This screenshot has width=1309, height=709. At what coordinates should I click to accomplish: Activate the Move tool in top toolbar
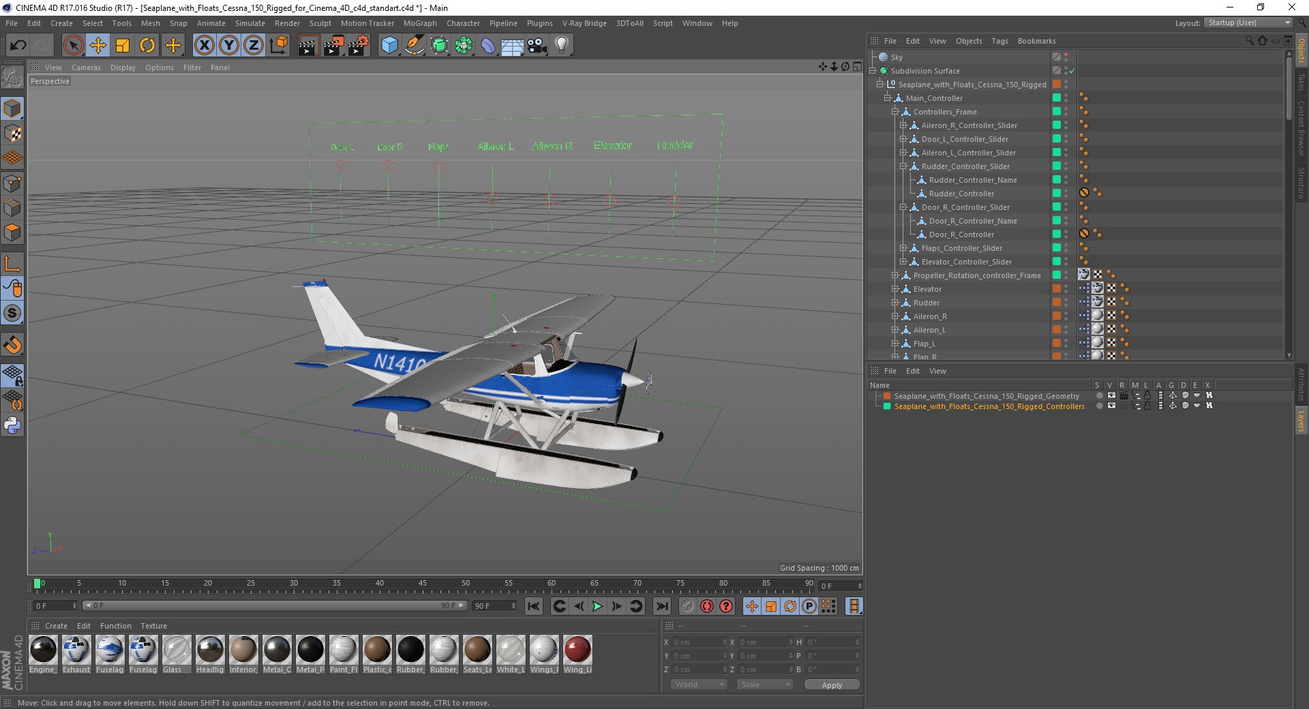(98, 46)
